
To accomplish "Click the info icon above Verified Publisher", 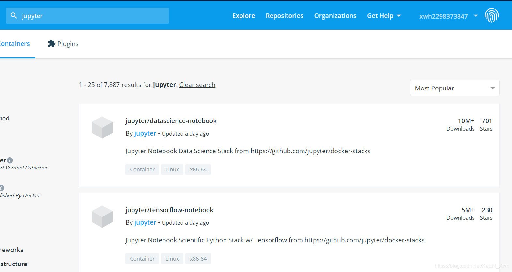I will (x=10, y=160).
